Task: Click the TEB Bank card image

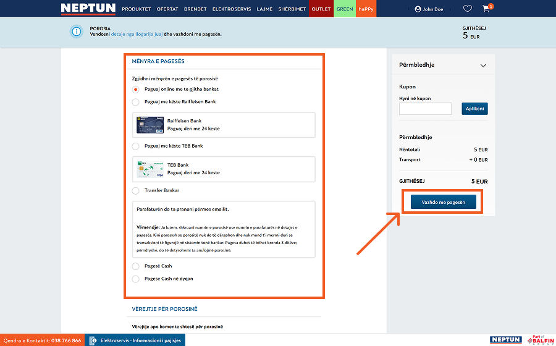Action: [x=150, y=169]
